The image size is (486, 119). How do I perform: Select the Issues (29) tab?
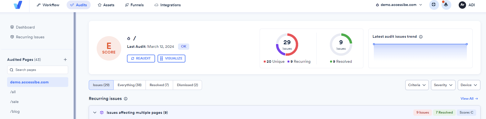[101, 85]
